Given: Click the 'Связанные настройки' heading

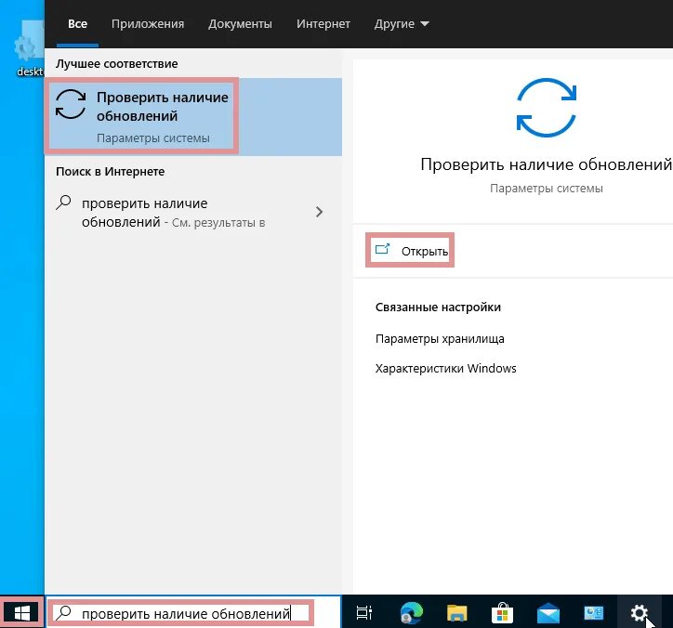Looking at the screenshot, I should click(438, 307).
